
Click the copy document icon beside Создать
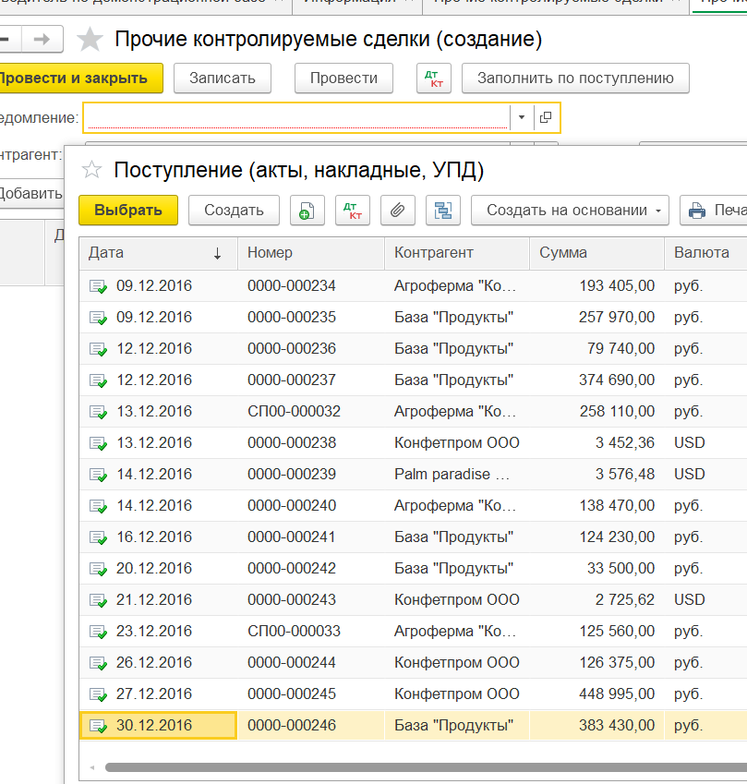307,211
